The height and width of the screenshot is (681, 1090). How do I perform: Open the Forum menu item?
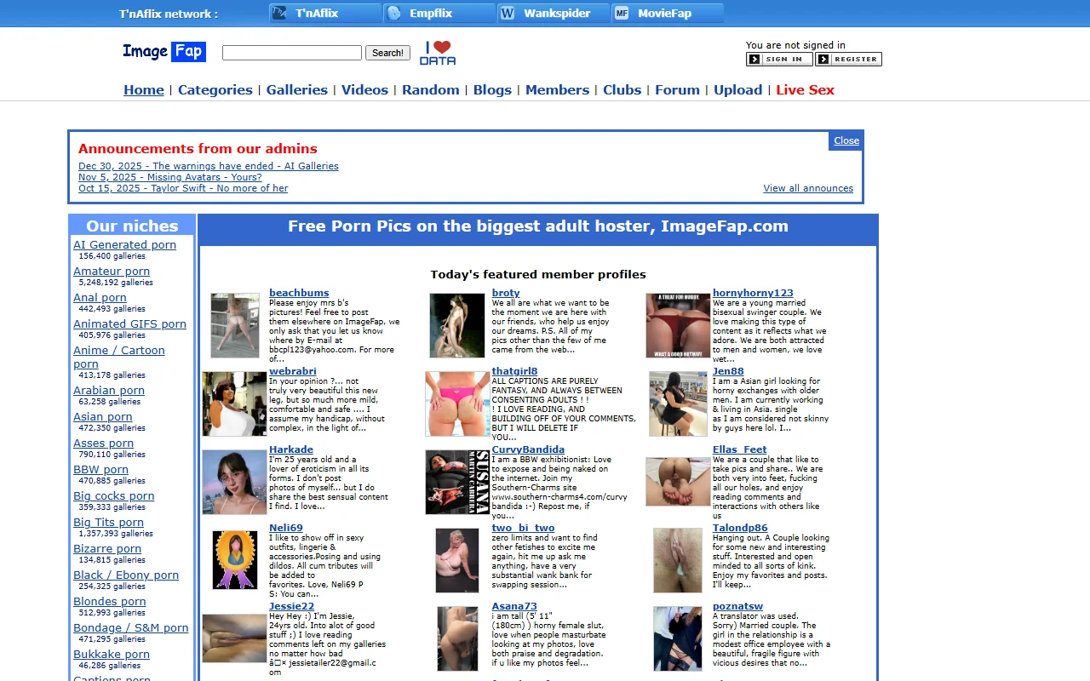(677, 89)
